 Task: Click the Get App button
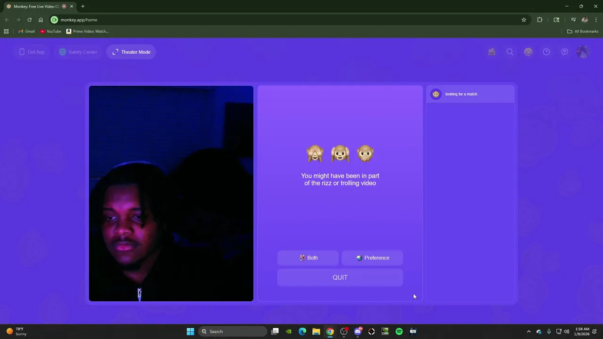(32, 52)
